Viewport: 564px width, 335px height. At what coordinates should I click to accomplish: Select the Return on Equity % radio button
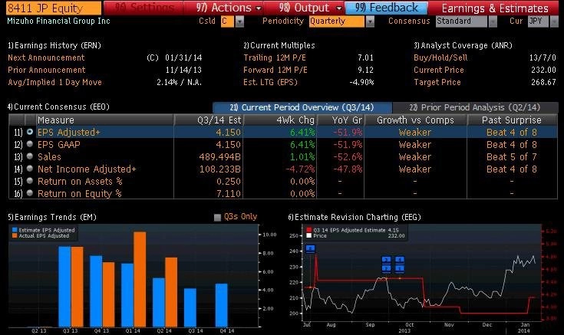tap(30, 193)
